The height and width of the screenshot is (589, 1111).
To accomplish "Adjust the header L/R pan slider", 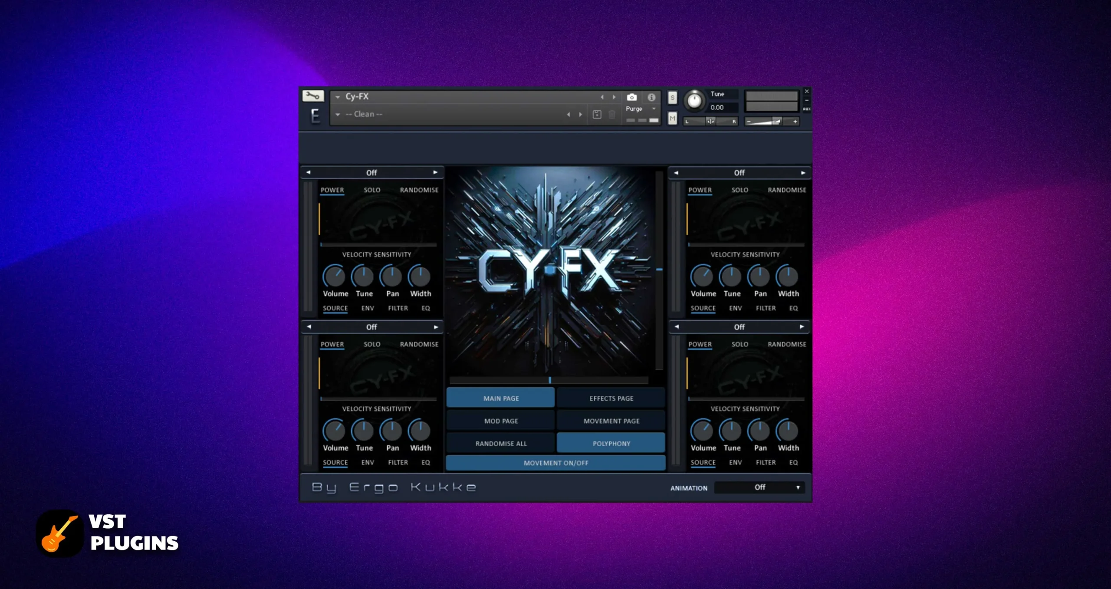I will [x=710, y=122].
